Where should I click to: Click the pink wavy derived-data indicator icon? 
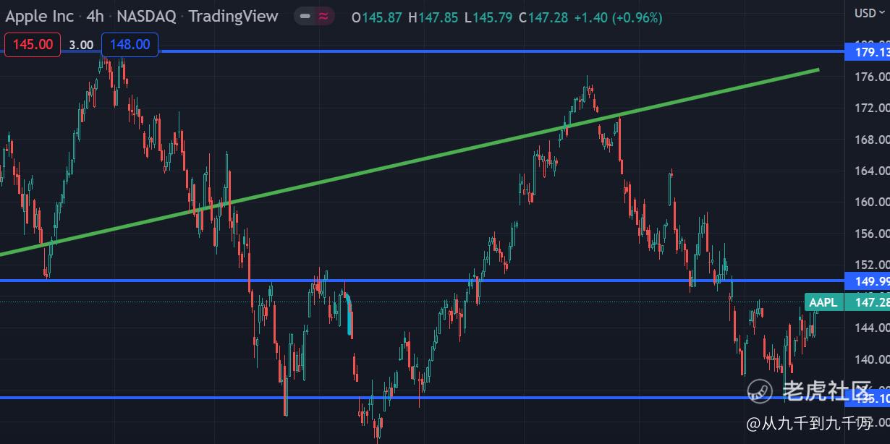point(324,17)
